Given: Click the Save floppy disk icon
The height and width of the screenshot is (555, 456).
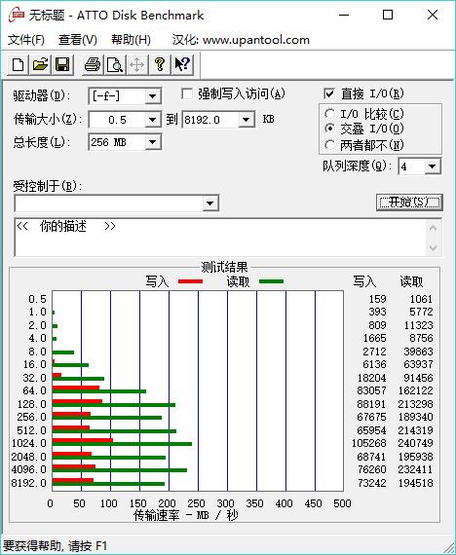Looking at the screenshot, I should [x=62, y=65].
